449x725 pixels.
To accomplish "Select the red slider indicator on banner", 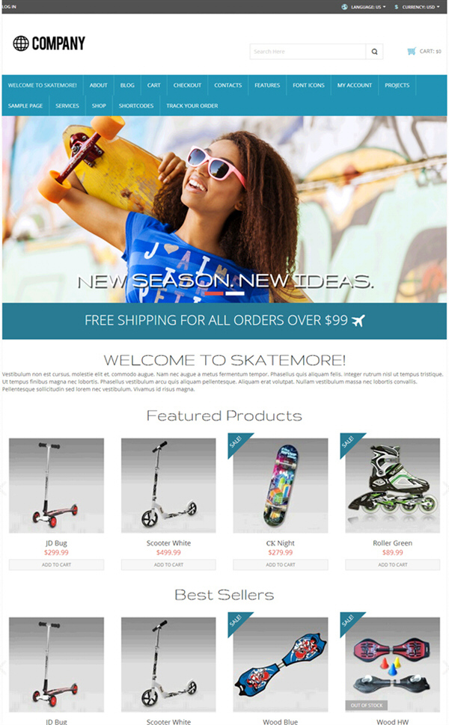I will click(214, 293).
